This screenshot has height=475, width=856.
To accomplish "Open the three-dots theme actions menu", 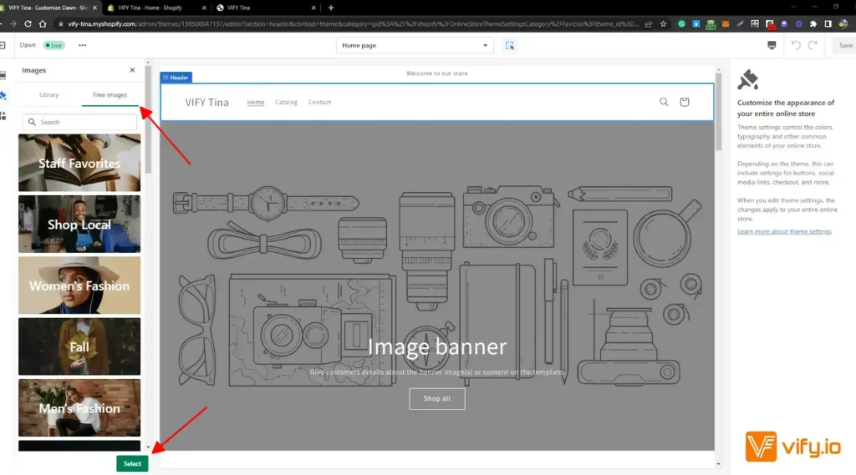I will (x=82, y=45).
